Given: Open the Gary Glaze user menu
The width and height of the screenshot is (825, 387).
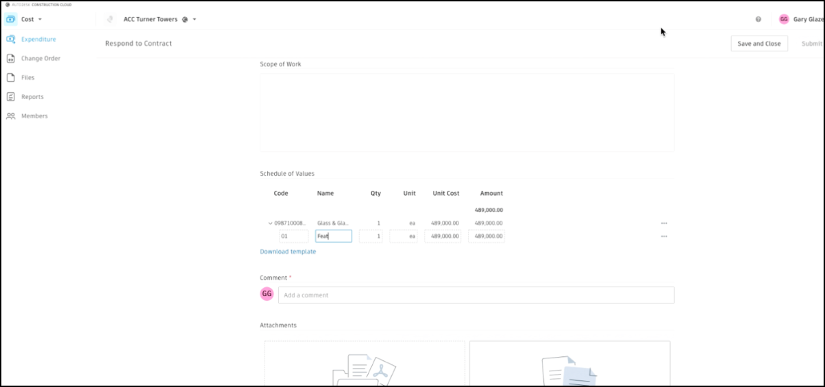Looking at the screenshot, I should pyautogui.click(x=808, y=19).
